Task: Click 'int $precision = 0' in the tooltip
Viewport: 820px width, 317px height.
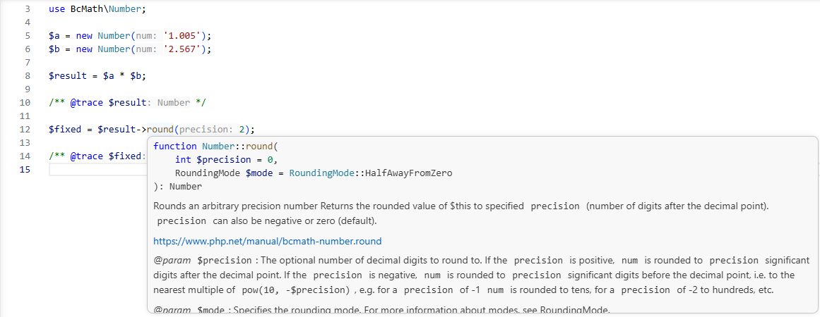Action: tap(223, 159)
